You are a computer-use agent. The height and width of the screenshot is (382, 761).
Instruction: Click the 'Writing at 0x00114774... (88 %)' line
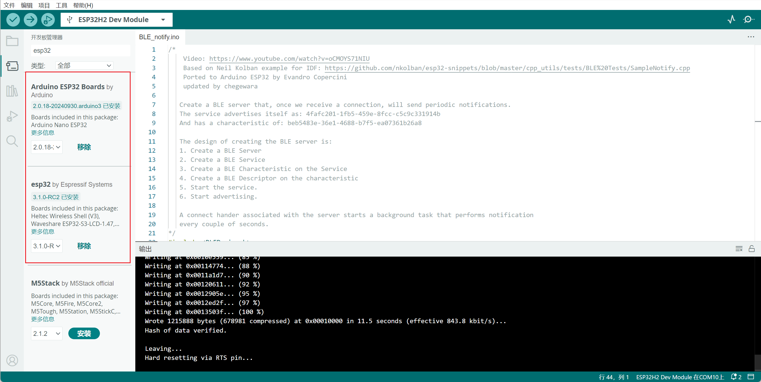202,266
